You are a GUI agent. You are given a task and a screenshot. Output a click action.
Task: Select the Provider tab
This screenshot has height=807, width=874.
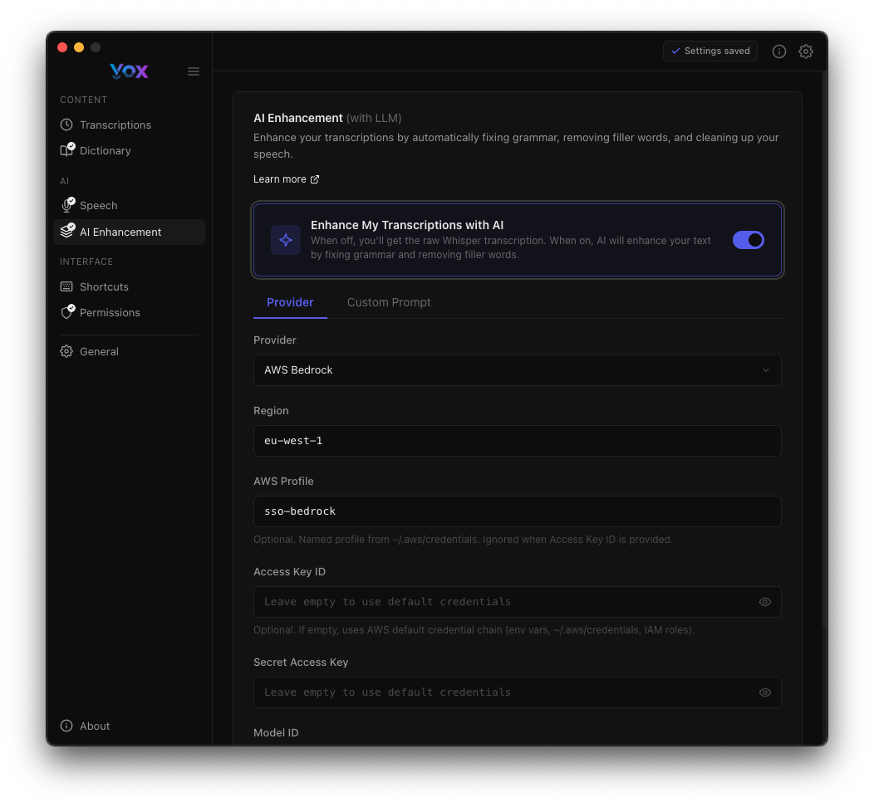coord(290,302)
